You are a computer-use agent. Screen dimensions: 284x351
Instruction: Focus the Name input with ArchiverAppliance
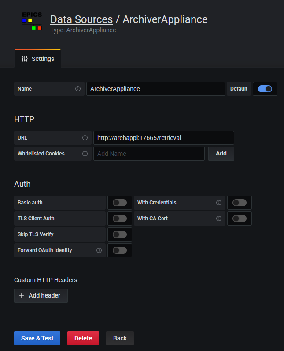click(x=156, y=89)
